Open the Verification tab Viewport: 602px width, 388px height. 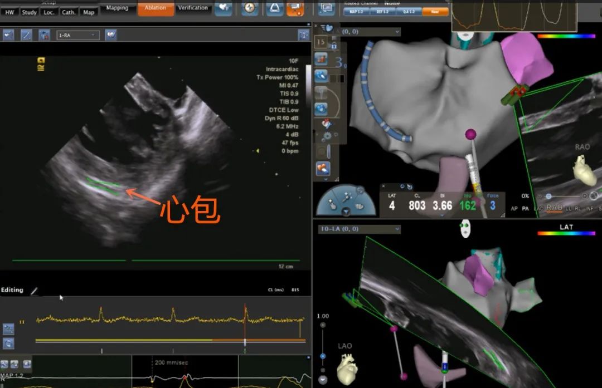click(x=193, y=8)
